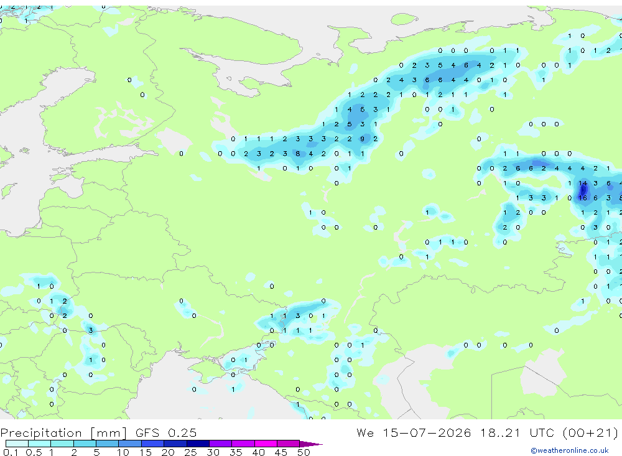
Task: Click the '45' legend scale label
Action: tap(281, 452)
